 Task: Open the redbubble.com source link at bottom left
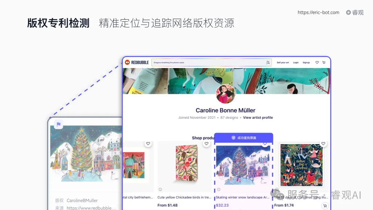click(90, 208)
